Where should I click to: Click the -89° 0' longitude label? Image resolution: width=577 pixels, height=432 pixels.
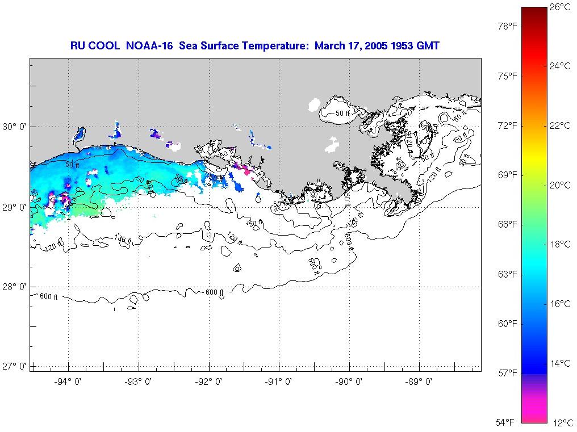point(419,381)
